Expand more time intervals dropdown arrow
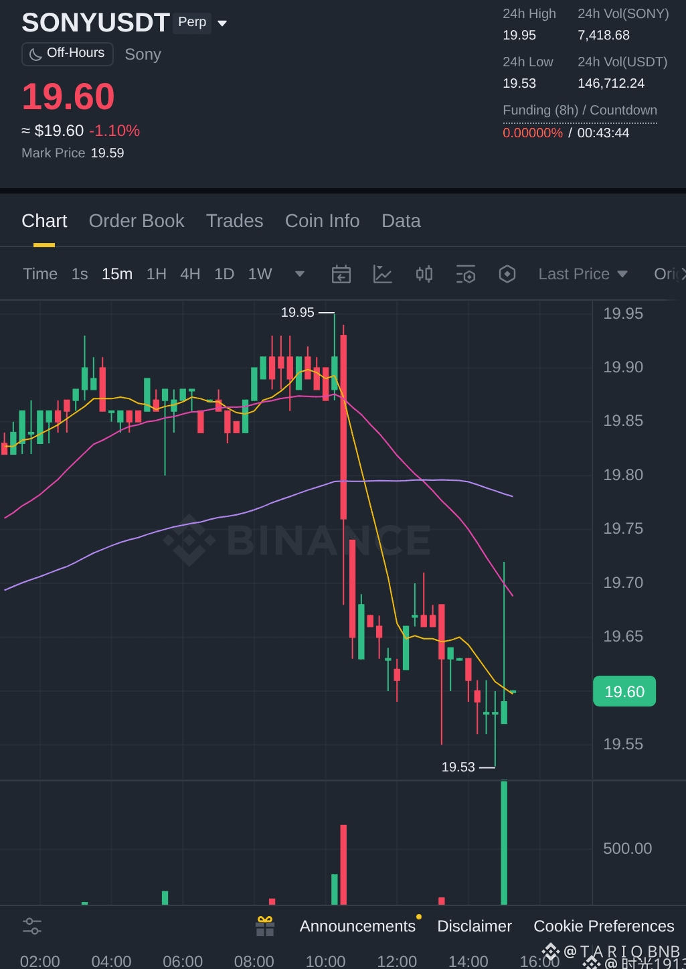 point(300,274)
